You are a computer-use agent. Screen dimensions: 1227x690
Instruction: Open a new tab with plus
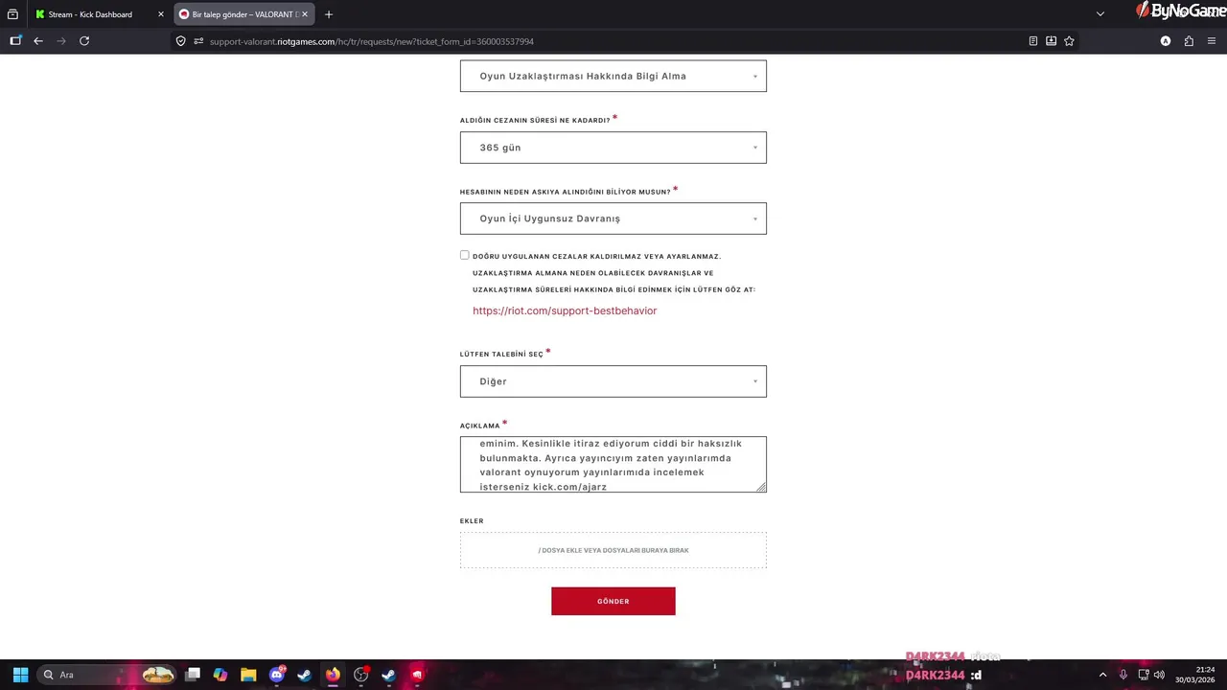tap(329, 14)
